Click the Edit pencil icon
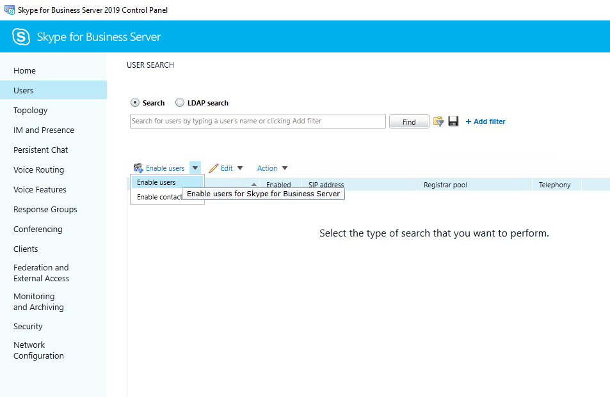 click(x=214, y=168)
